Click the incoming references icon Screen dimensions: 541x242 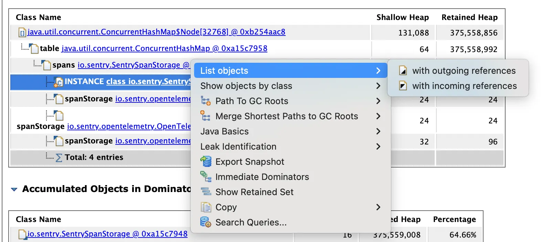click(x=403, y=86)
